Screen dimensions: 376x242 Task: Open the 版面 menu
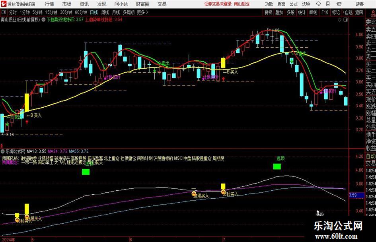281,4
